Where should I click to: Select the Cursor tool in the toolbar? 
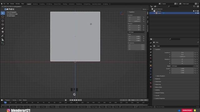click(x=3, y=17)
